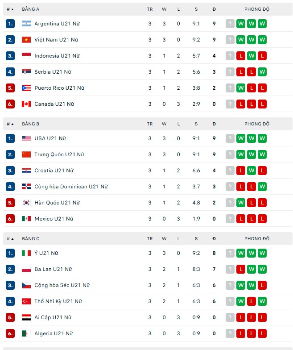Click the Hàn Quốc flag icon

coord(26,203)
